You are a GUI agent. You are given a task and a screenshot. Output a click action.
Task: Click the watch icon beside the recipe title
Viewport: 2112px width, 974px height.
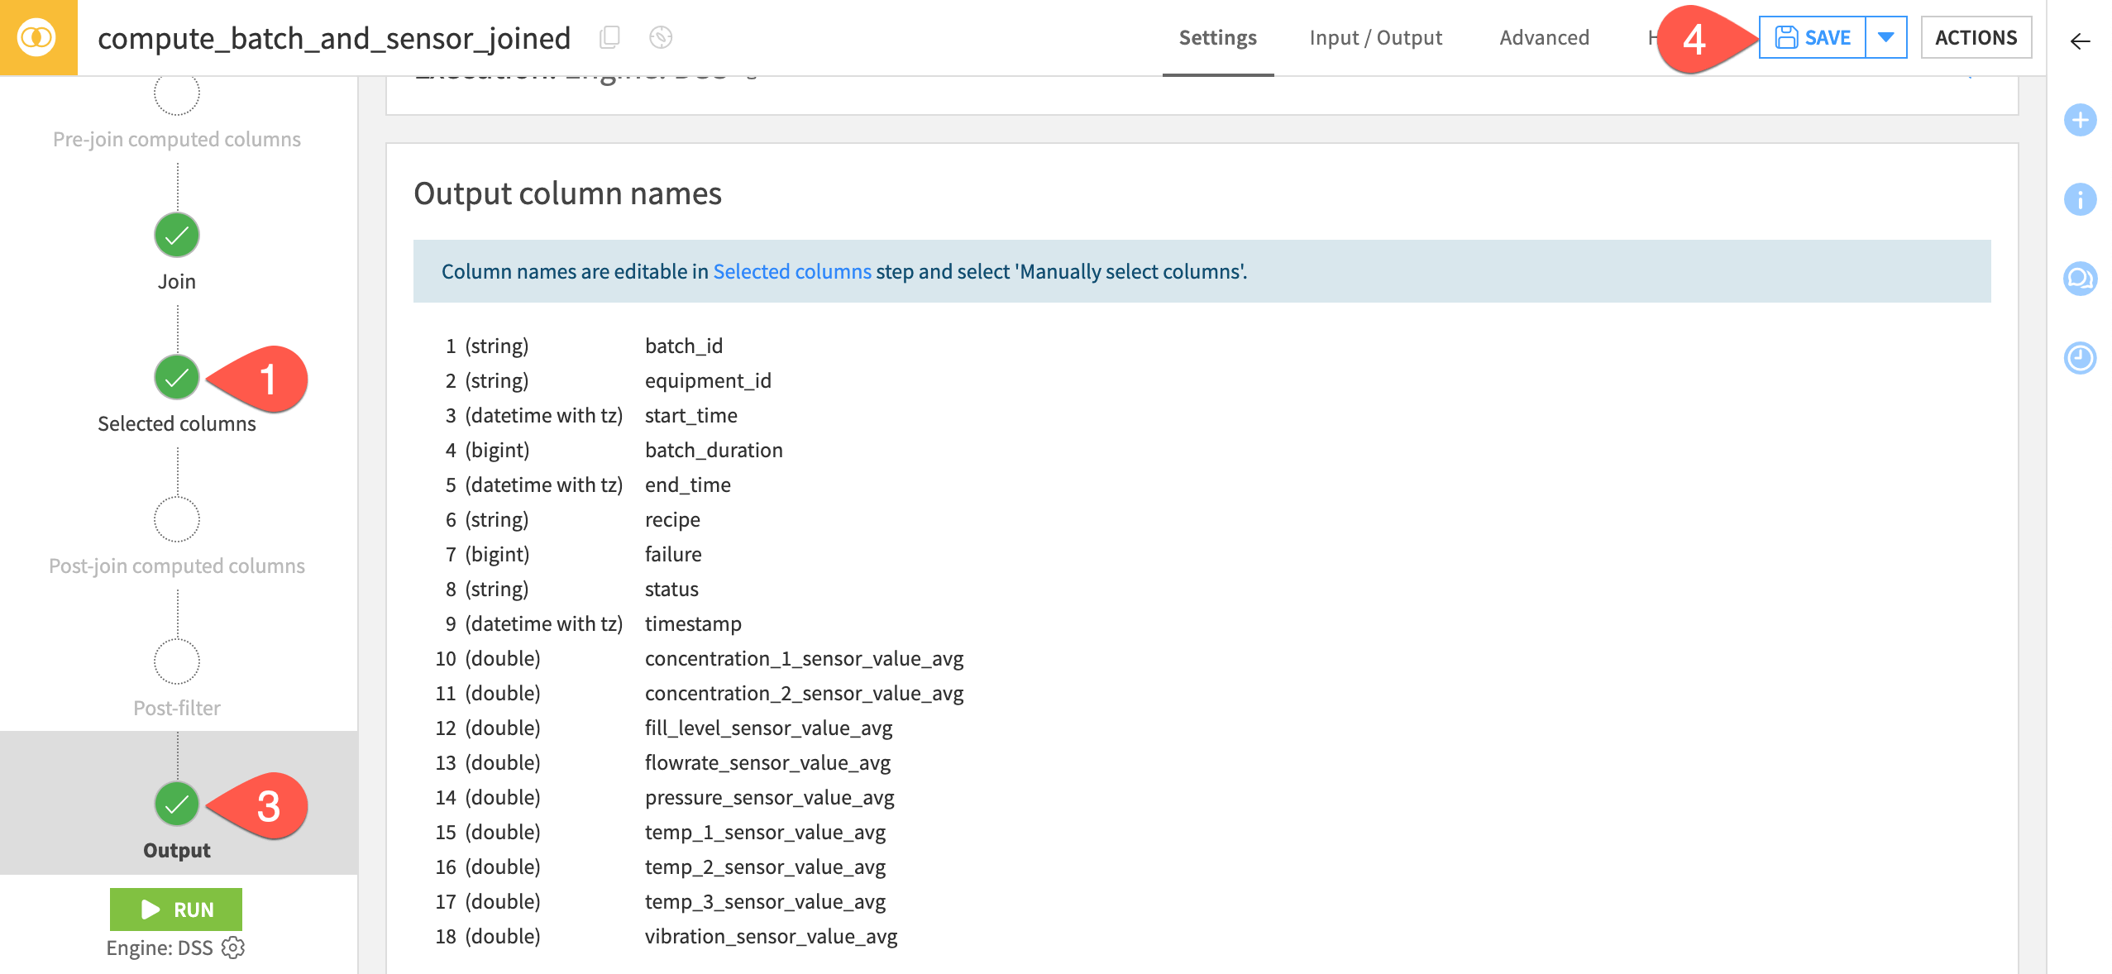[x=661, y=37]
